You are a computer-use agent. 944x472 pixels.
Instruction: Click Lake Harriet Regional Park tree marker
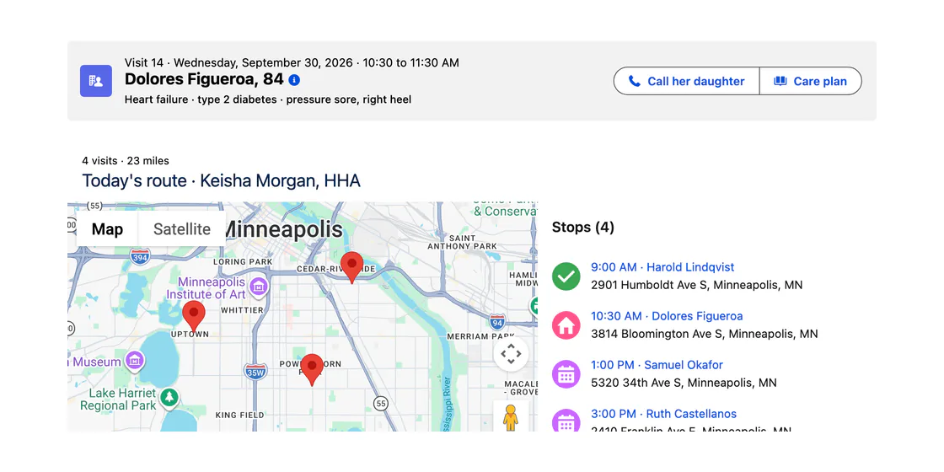pyautogui.click(x=170, y=399)
